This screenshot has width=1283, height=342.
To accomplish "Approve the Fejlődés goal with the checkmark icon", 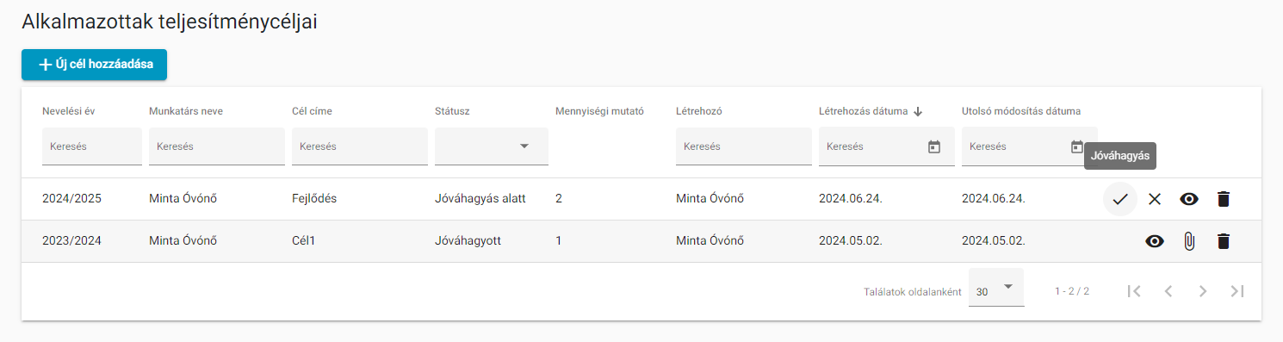I will click(x=1119, y=199).
